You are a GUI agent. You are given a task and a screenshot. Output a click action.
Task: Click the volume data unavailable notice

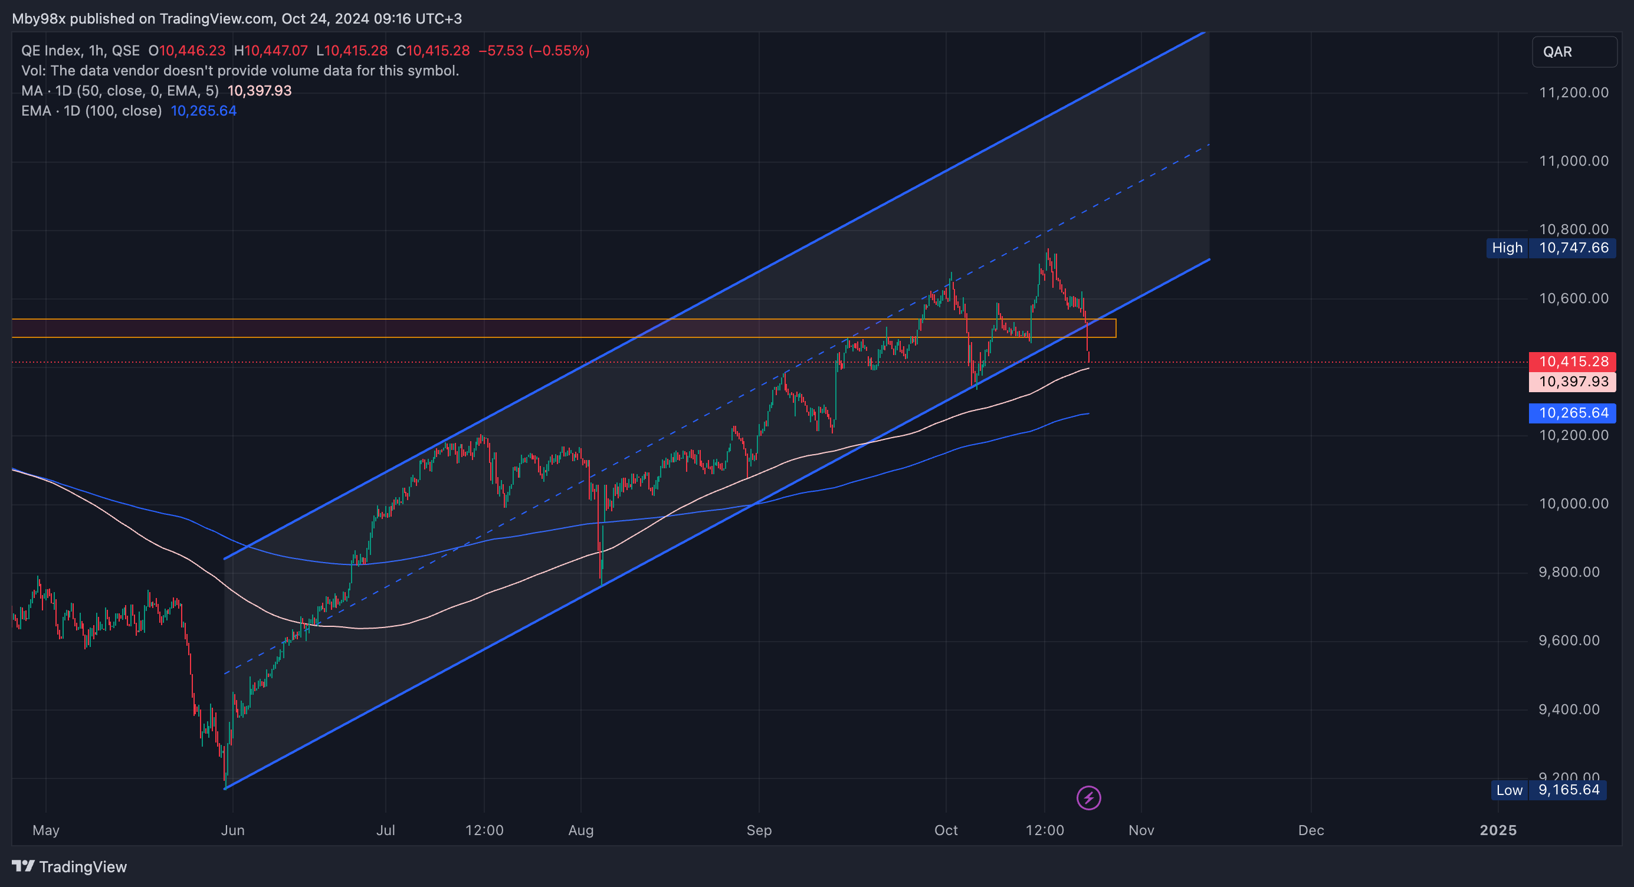(x=239, y=70)
